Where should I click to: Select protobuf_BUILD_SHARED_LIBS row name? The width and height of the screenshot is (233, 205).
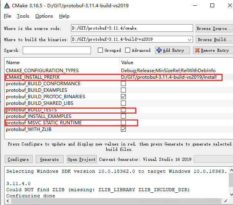click(x=40, y=103)
